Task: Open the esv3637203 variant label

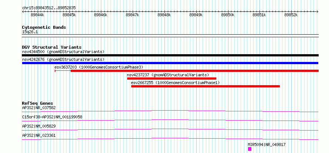Action: click(99, 67)
